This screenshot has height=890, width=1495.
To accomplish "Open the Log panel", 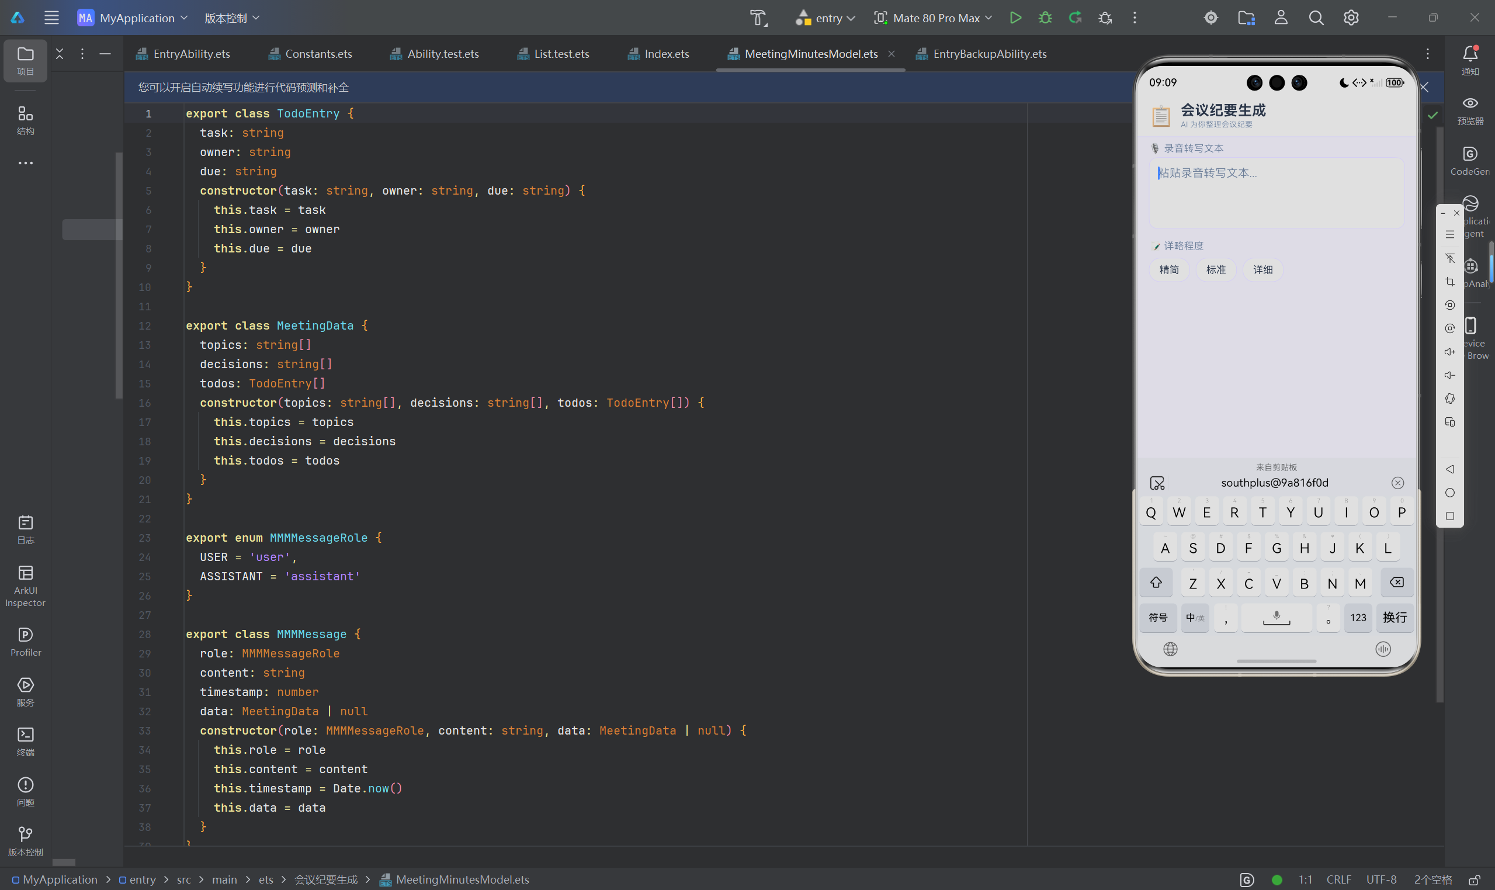I will point(25,529).
